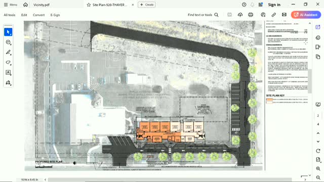This screenshot has height=182, width=324.
Task: Close the Site Plan tab
Action: [x=133, y=5]
